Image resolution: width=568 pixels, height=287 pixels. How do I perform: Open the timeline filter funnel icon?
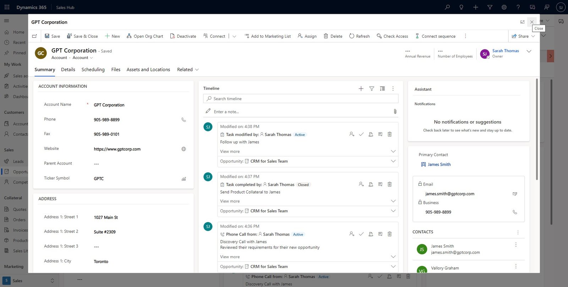click(372, 88)
